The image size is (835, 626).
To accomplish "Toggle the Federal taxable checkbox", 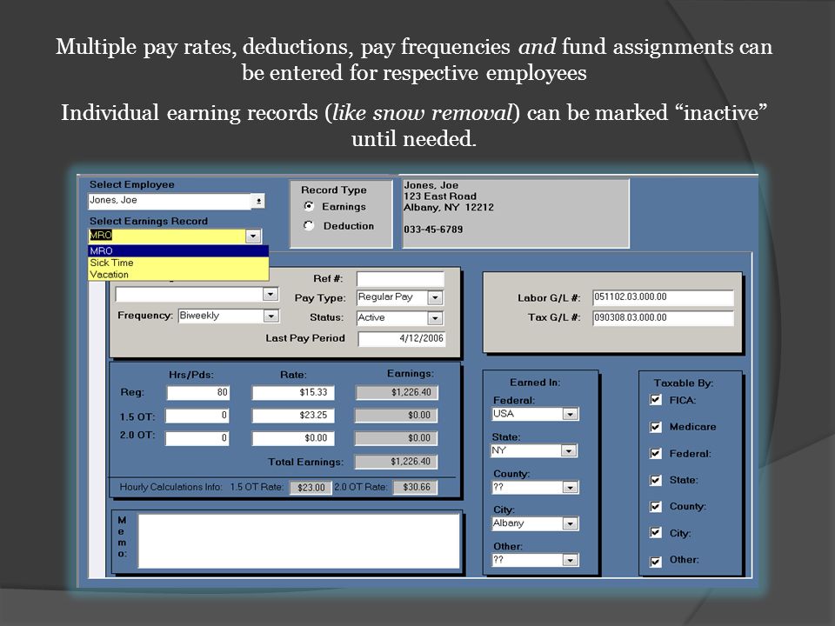I will tap(656, 454).
